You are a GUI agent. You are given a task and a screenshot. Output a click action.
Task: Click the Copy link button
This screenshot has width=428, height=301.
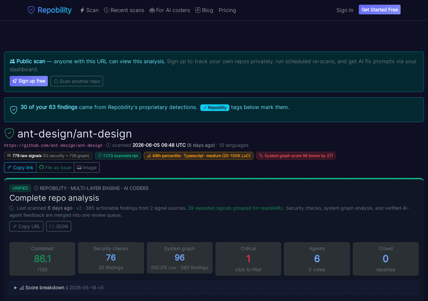(x=20, y=167)
